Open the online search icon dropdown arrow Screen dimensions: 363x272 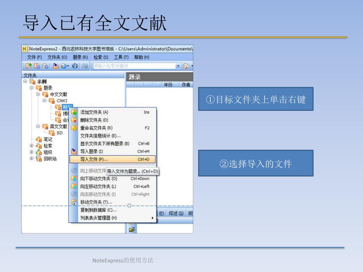[68, 66]
